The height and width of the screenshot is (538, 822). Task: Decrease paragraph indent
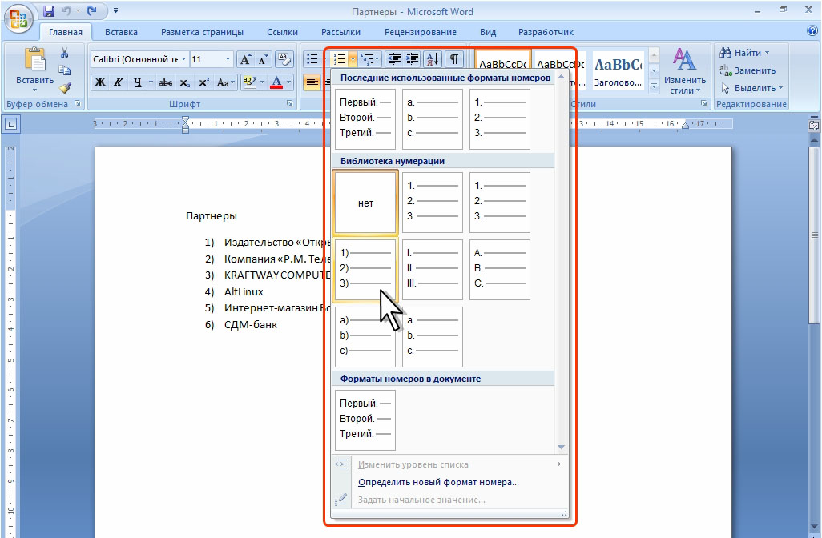click(x=394, y=59)
